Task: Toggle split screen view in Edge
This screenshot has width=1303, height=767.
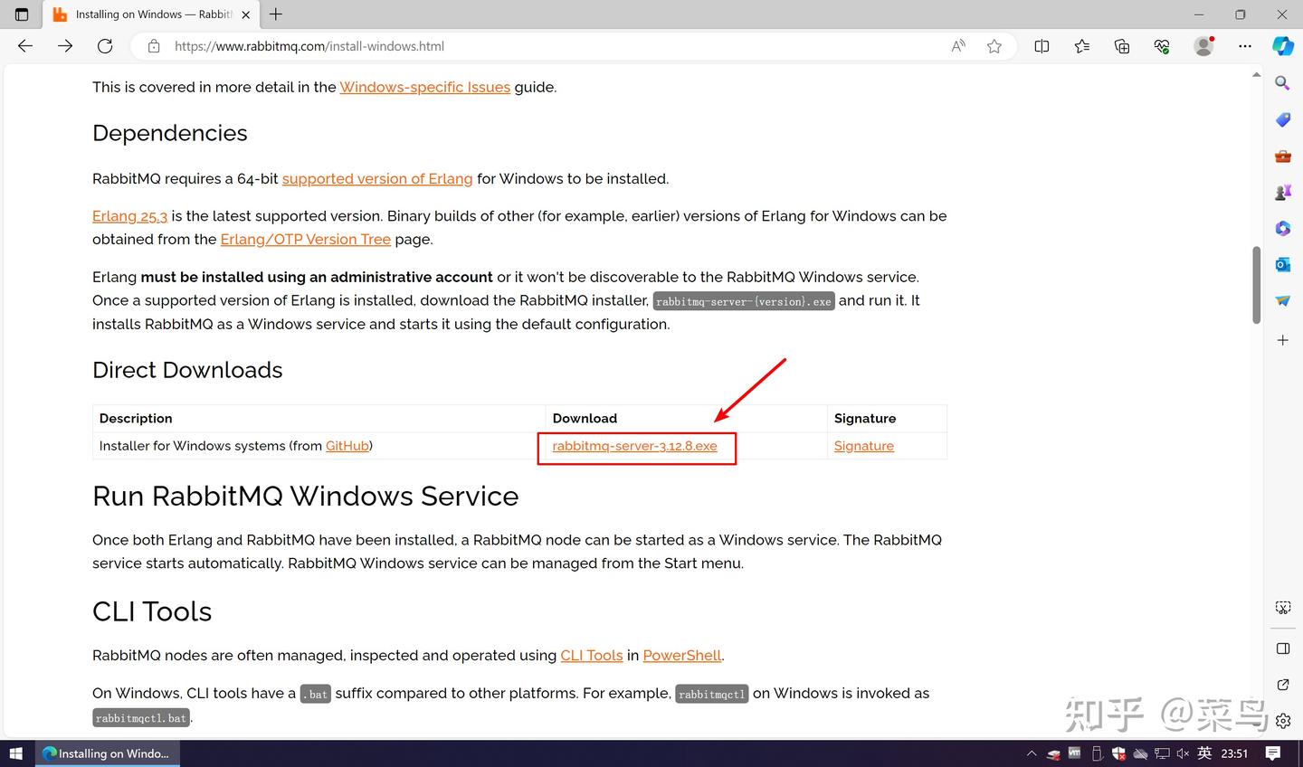Action: (x=1041, y=46)
